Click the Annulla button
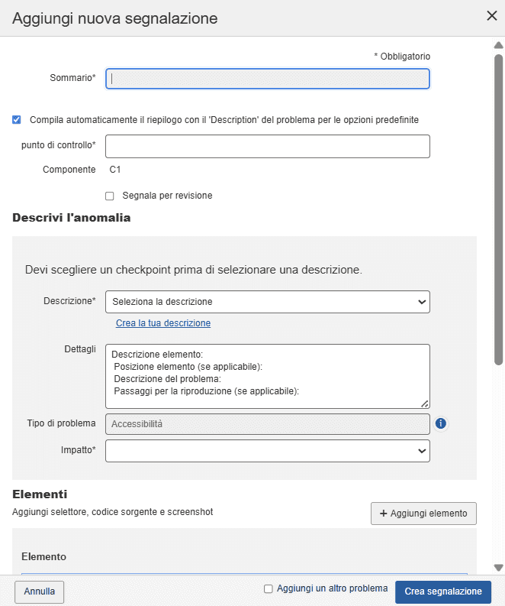The height and width of the screenshot is (606, 505). pos(40,591)
